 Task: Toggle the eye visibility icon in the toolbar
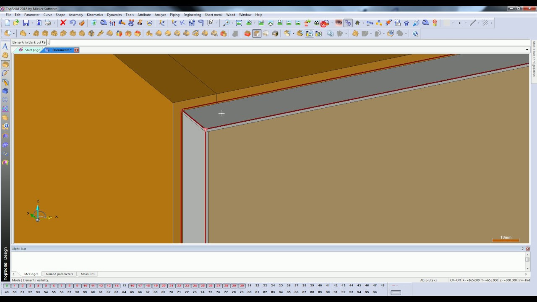339,23
